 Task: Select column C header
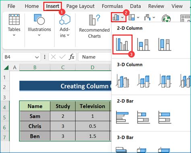click(x=63, y=67)
